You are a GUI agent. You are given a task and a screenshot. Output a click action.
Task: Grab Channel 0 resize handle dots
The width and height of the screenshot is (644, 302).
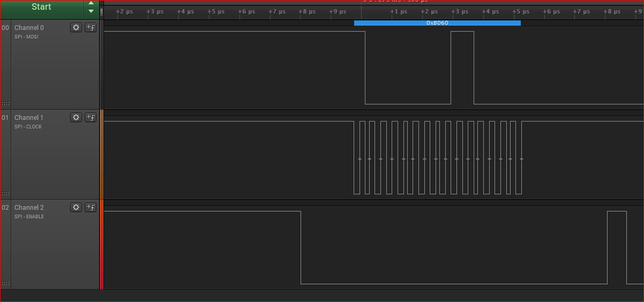point(5,104)
